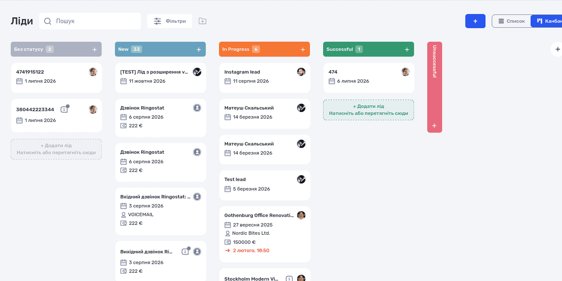562x281 pixels.
Task: Click plus icon in Unsuccessful column
Action: point(434,126)
